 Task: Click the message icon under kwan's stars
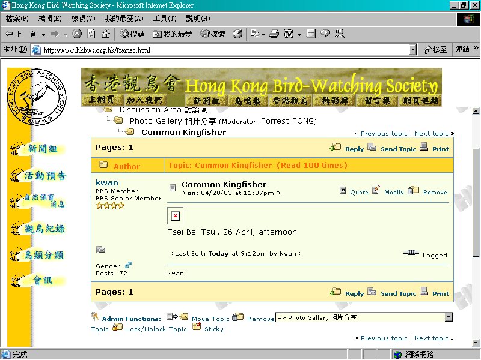[100, 250]
